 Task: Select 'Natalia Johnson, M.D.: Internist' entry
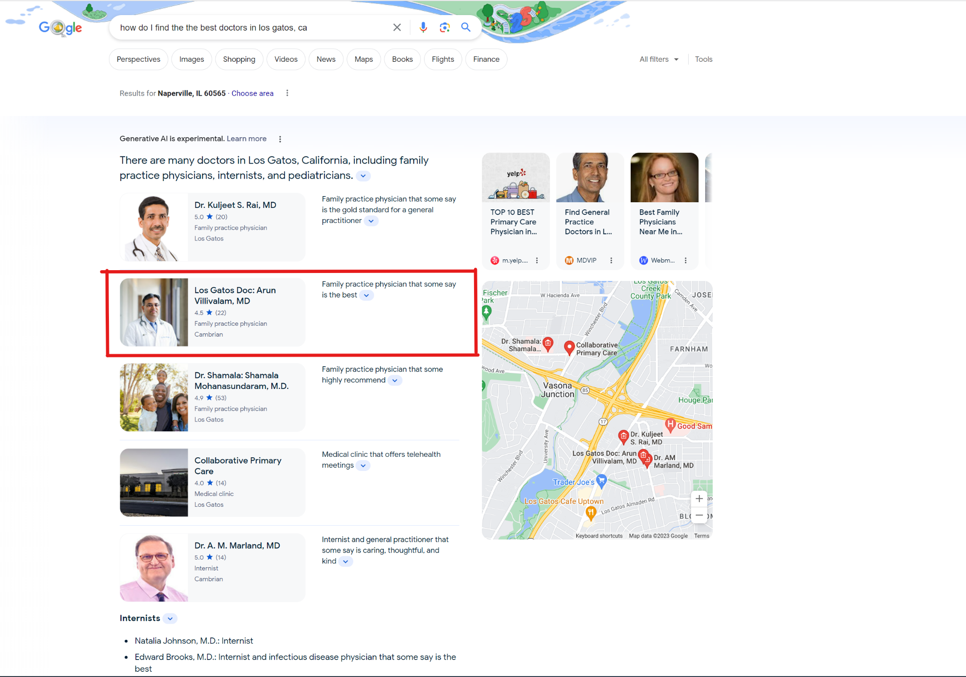(x=194, y=641)
